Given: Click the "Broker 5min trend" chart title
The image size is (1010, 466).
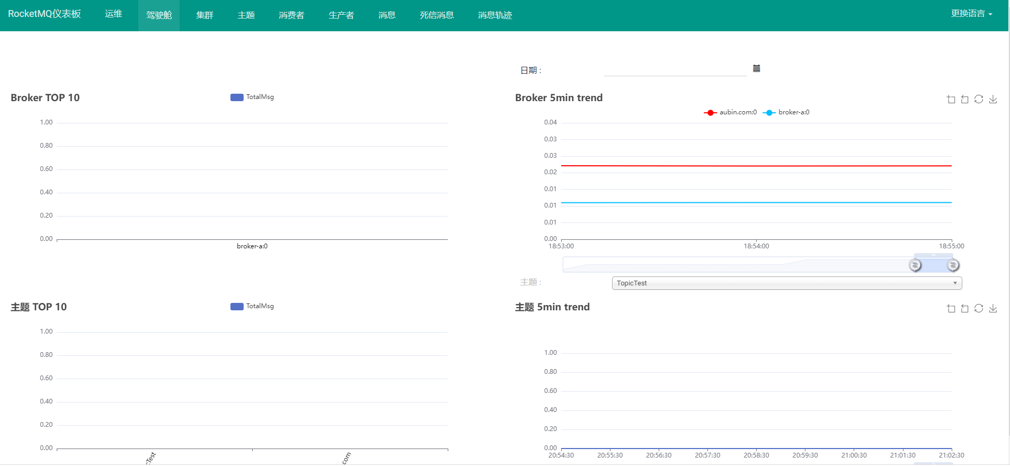Looking at the screenshot, I should tap(559, 98).
